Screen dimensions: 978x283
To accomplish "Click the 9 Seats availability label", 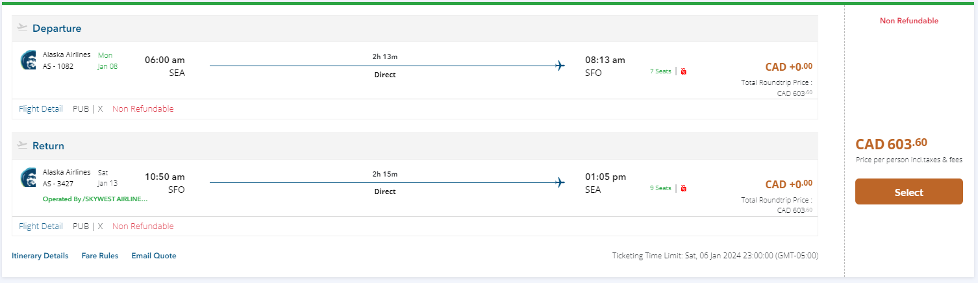I will point(660,189).
